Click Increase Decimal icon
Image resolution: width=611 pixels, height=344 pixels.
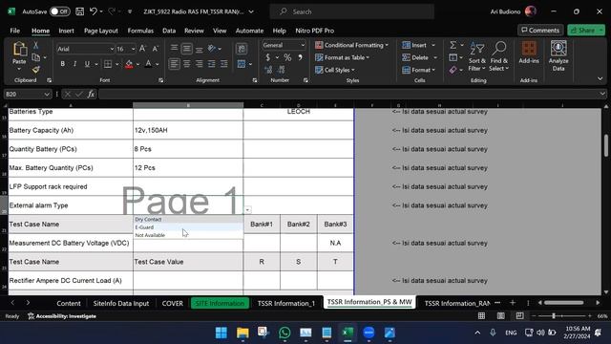point(268,70)
